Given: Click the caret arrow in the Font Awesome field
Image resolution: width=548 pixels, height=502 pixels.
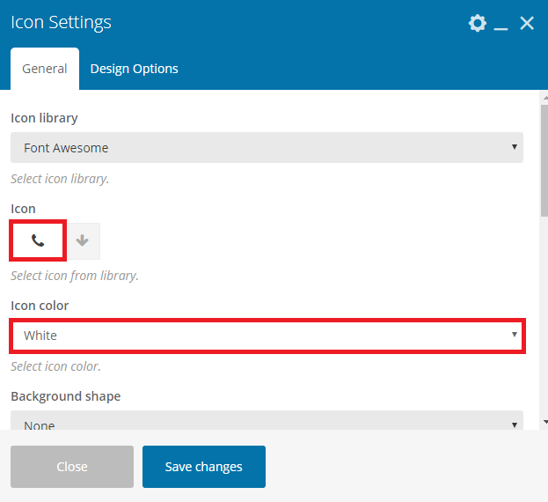Looking at the screenshot, I should click(514, 147).
